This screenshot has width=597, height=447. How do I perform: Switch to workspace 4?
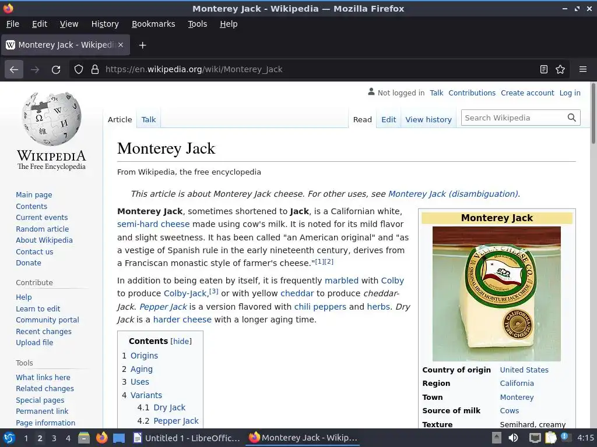[68, 438]
